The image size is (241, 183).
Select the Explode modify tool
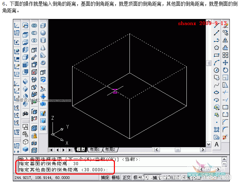pos(225,137)
